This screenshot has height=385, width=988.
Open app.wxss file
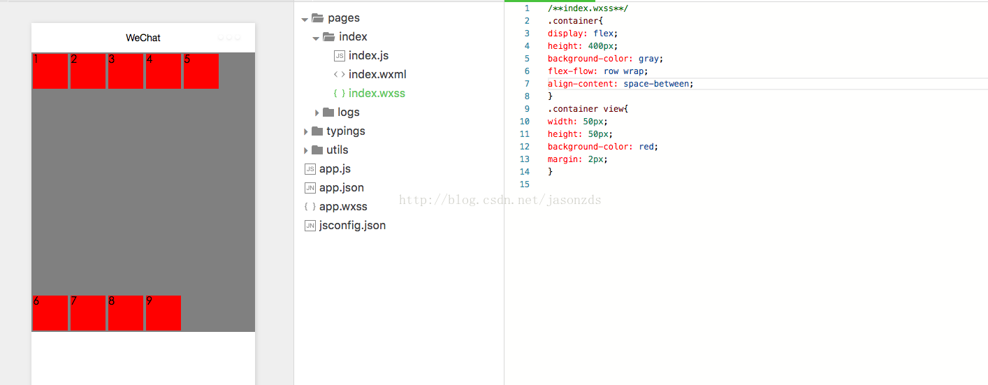[x=343, y=207]
